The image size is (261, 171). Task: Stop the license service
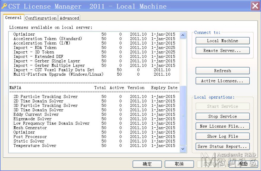coord(223,116)
